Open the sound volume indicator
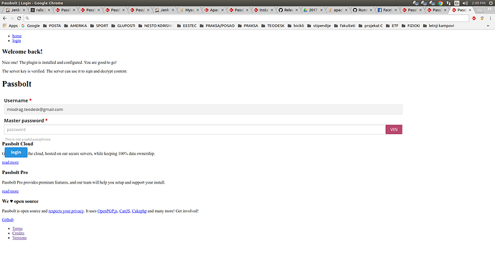Screen dimensions: 495x278 coord(465,3)
